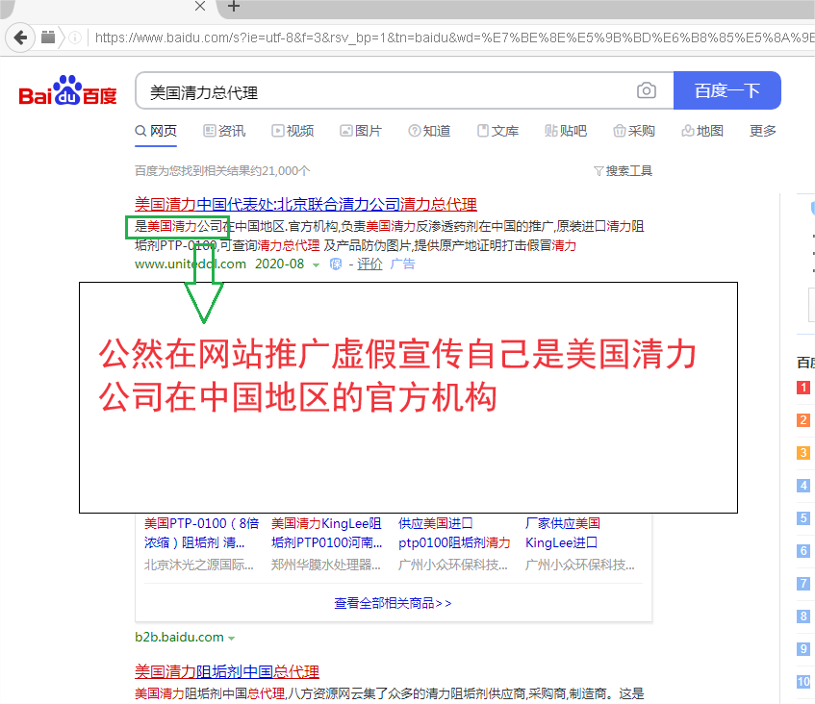Click supplier 北京沐光之源国际...
815x704 pixels.
click(199, 565)
